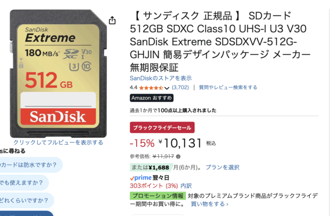Click the reference price info icon
Viewport: 330px width, 216px height.
click(178, 156)
